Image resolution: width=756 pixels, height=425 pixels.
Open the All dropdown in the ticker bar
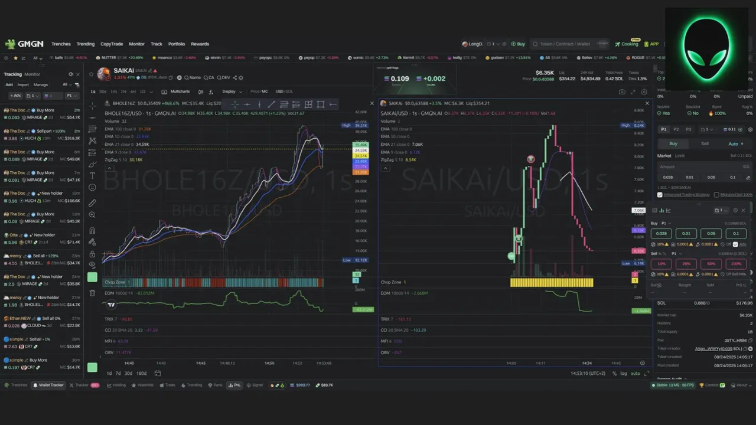pyautogui.click(x=38, y=58)
